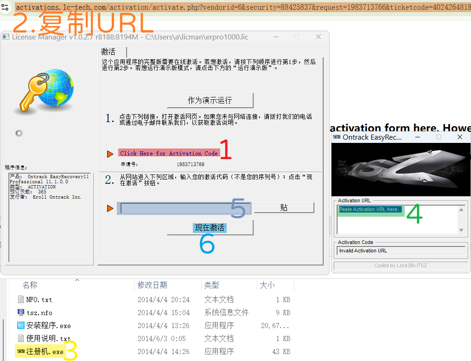Click the 作为演示运行 button
Image resolution: width=471 pixels, height=361 pixels.
(210, 100)
